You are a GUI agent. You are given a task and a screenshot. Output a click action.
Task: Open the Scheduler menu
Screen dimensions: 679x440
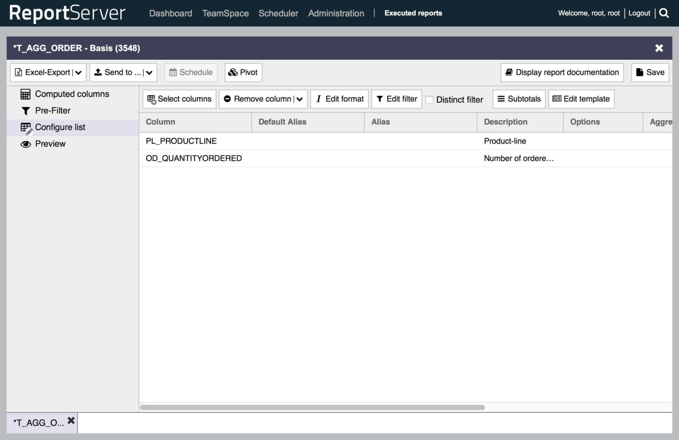click(x=278, y=13)
